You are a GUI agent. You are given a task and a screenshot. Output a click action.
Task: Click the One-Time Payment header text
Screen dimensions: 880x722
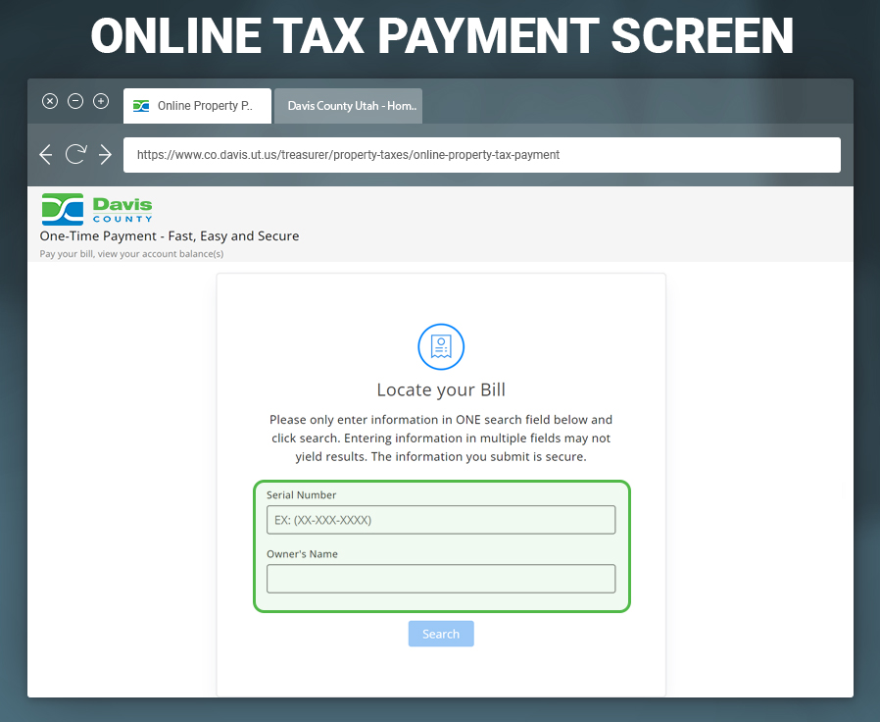[x=170, y=235]
